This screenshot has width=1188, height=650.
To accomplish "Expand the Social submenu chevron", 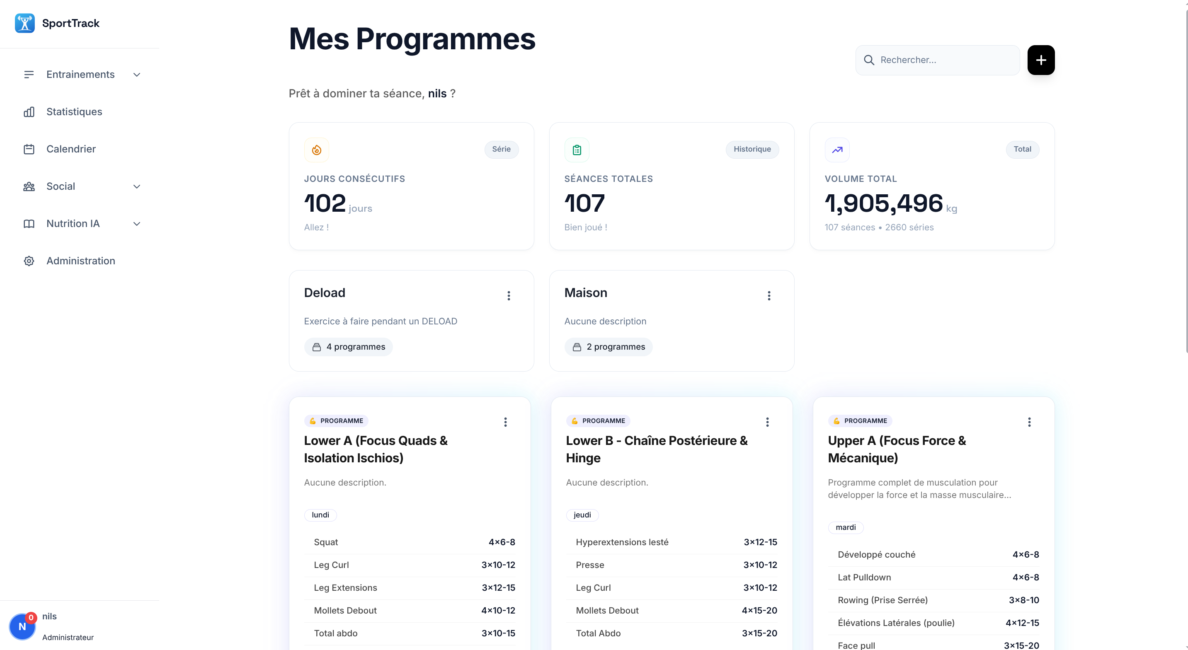I will coord(136,187).
